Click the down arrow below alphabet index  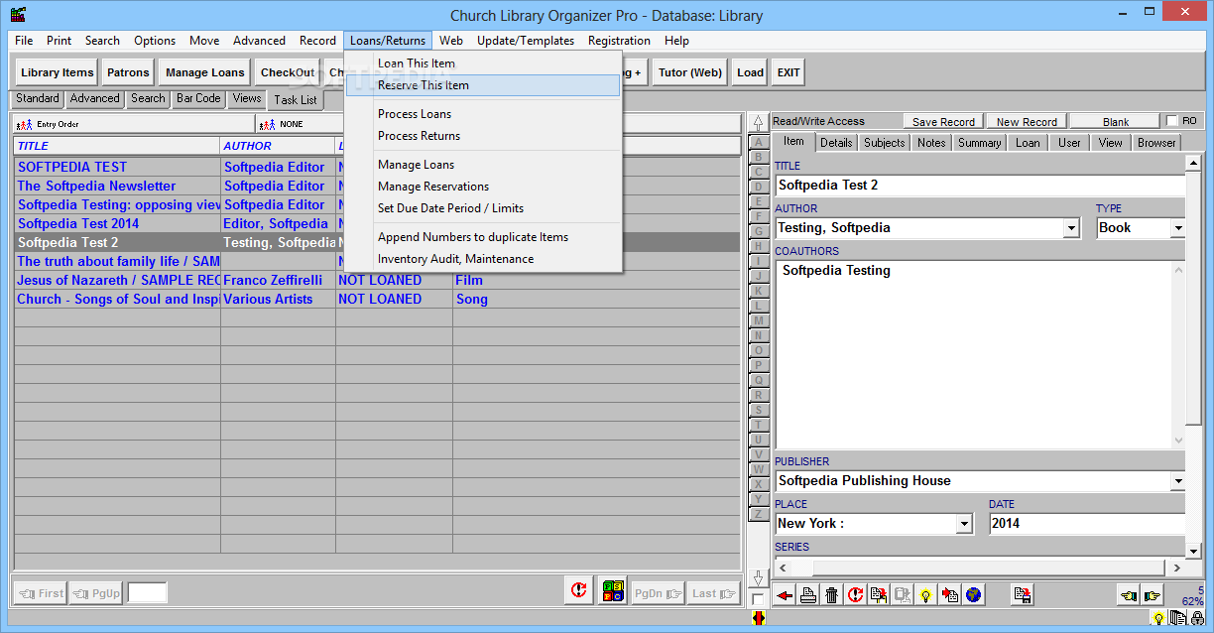pos(759,577)
